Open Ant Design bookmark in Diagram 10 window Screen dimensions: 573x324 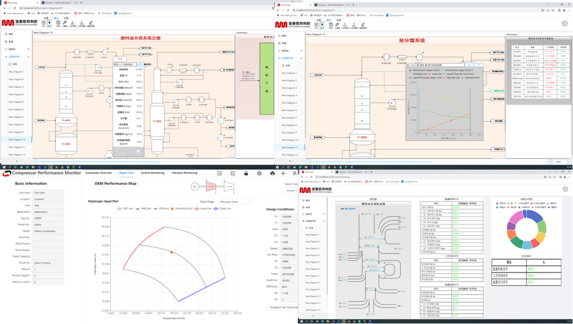[x=104, y=13]
